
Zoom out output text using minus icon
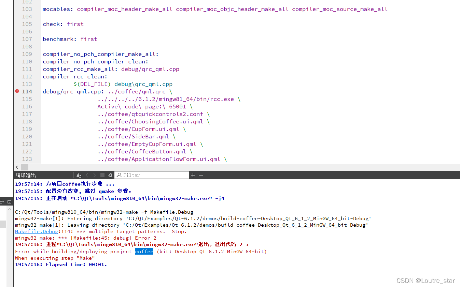point(200,175)
